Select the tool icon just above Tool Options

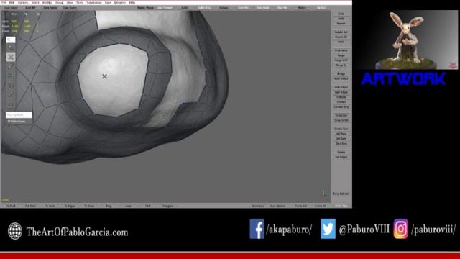[11, 104]
